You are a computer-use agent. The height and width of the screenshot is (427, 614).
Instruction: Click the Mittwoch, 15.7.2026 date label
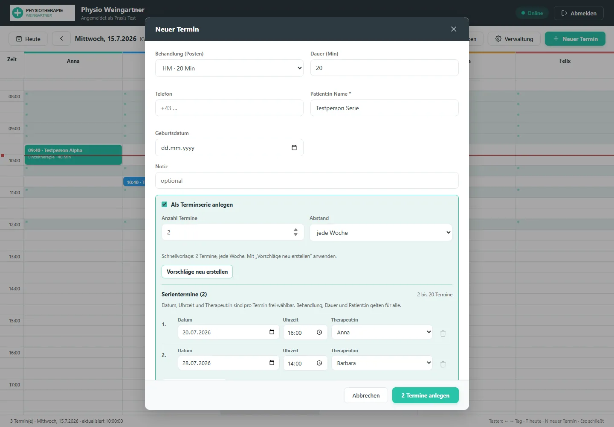point(106,38)
